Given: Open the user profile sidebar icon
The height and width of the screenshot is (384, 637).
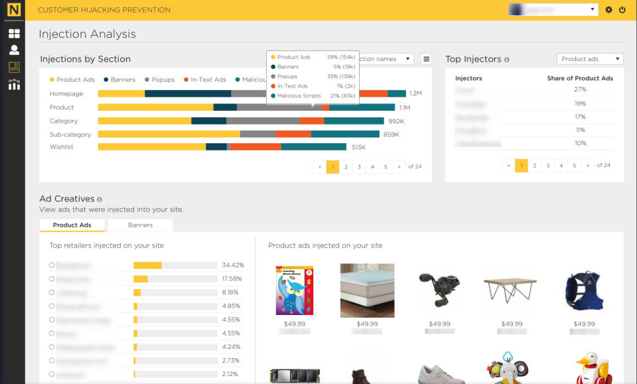Looking at the screenshot, I should pos(14,50).
